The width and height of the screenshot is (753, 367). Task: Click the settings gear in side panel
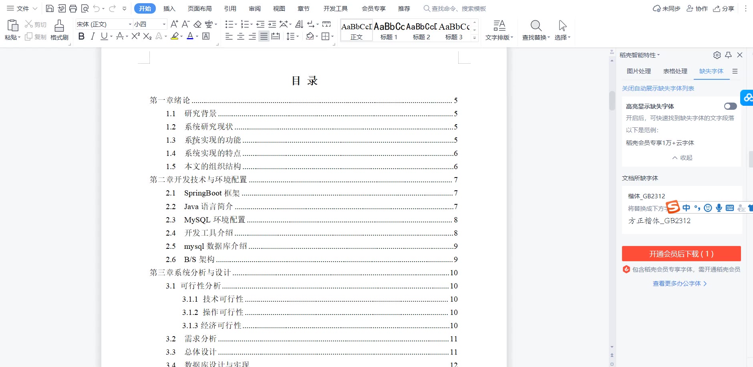click(x=717, y=55)
